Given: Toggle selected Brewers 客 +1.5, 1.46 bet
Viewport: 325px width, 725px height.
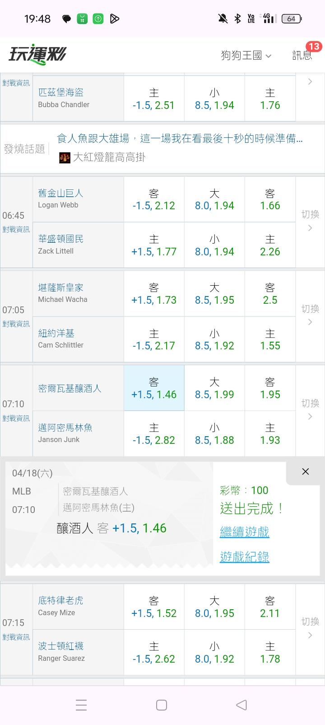Looking at the screenshot, I should [154, 388].
